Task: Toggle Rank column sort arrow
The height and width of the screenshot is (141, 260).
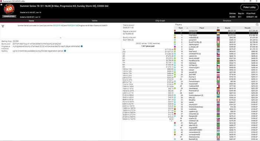Action: (187, 28)
